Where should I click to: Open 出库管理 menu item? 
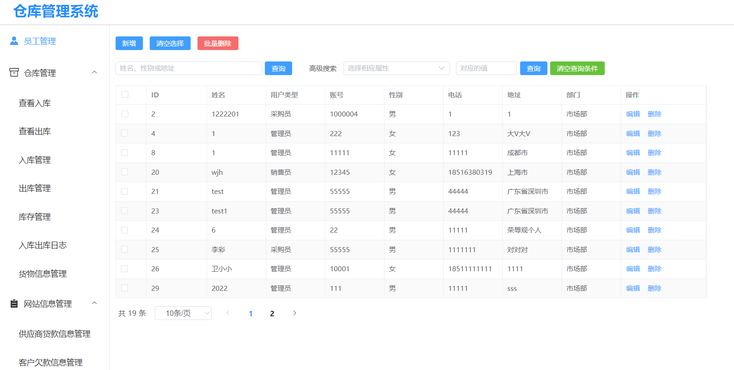click(x=35, y=188)
